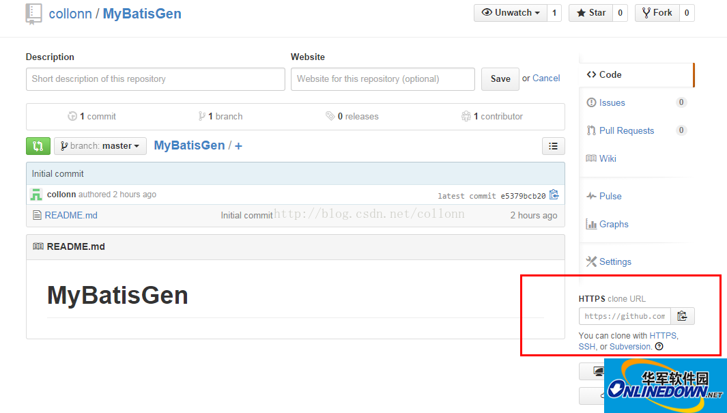This screenshot has height=413, width=727.
Task: Open the collonn user profile link
Action: click(70, 14)
